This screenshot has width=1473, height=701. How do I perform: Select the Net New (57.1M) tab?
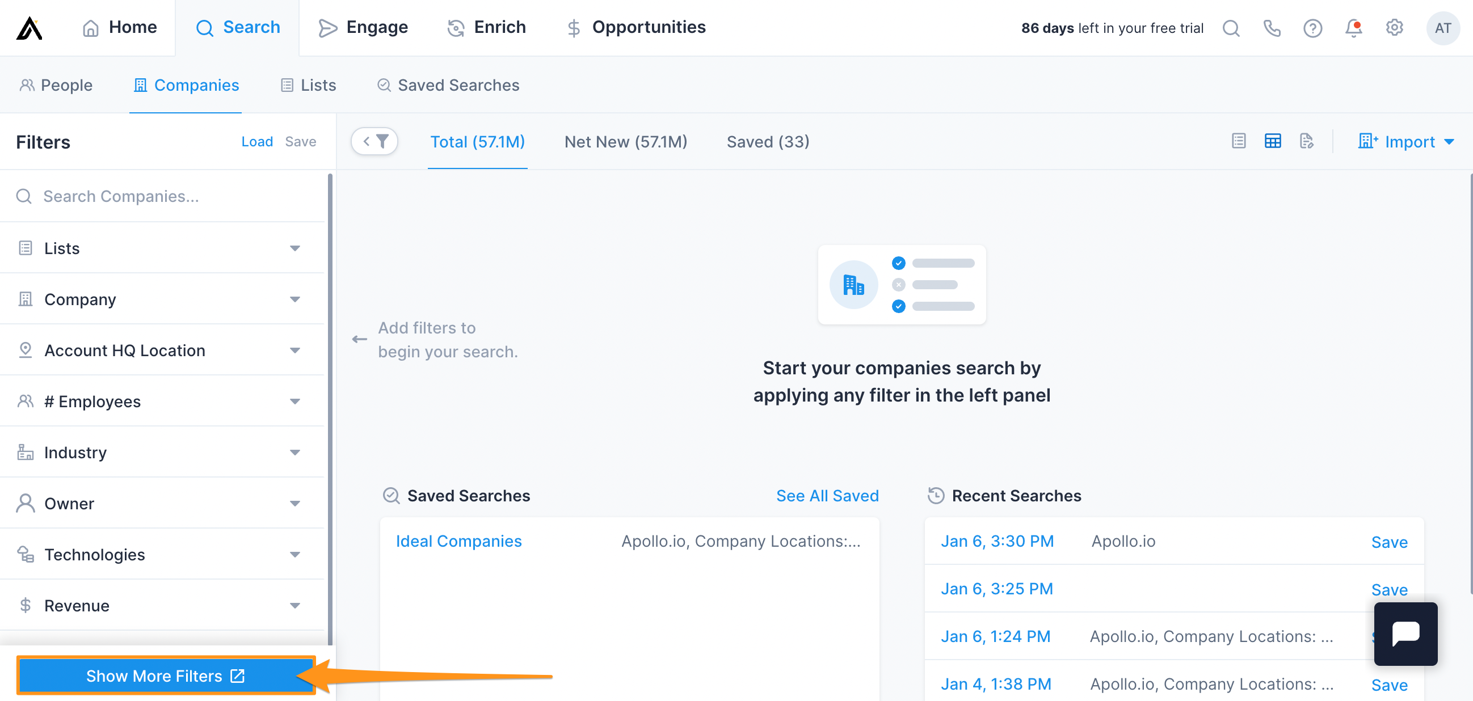(625, 142)
